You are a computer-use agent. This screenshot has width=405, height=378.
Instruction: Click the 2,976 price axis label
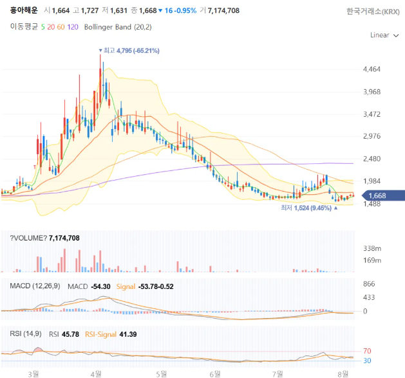point(372,136)
